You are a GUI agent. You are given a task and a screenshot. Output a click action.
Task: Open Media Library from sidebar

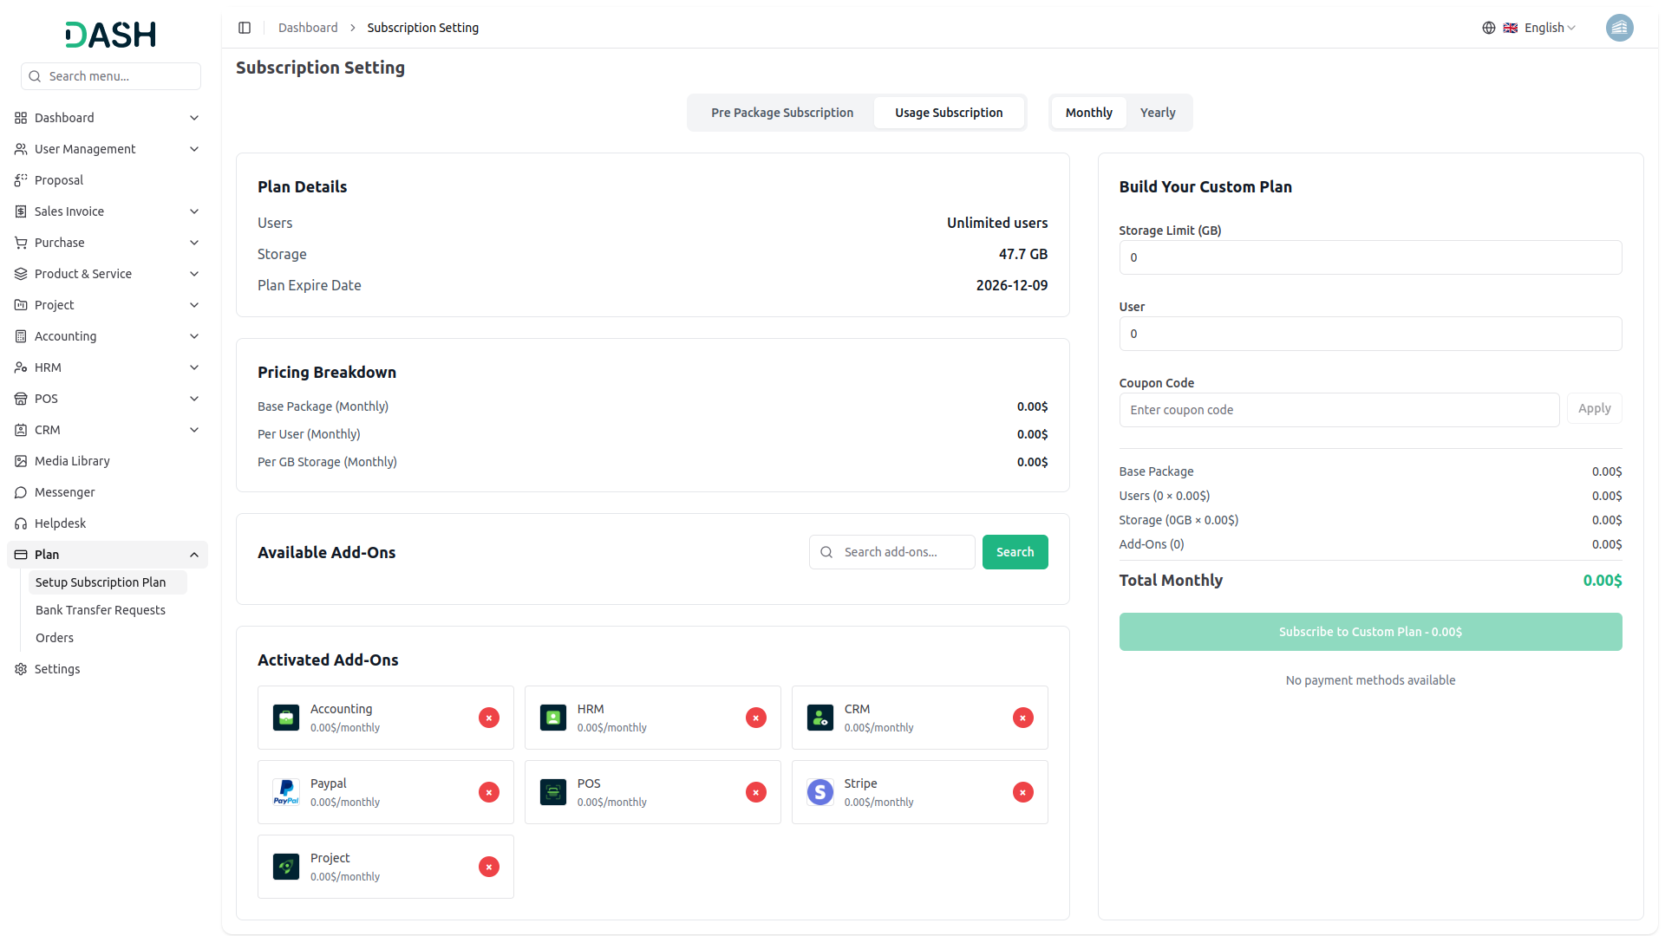coord(72,461)
